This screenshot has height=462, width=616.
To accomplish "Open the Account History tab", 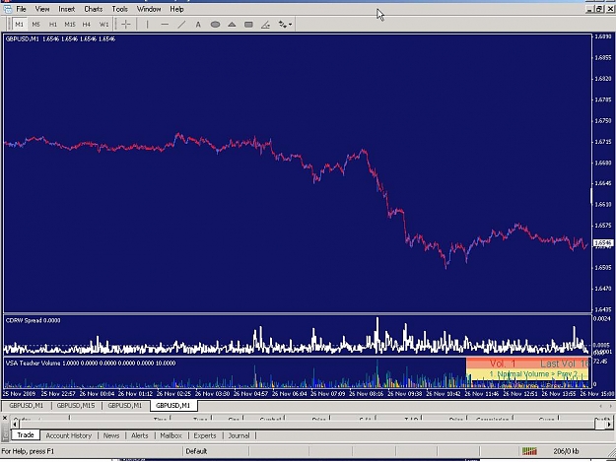I will [x=69, y=435].
